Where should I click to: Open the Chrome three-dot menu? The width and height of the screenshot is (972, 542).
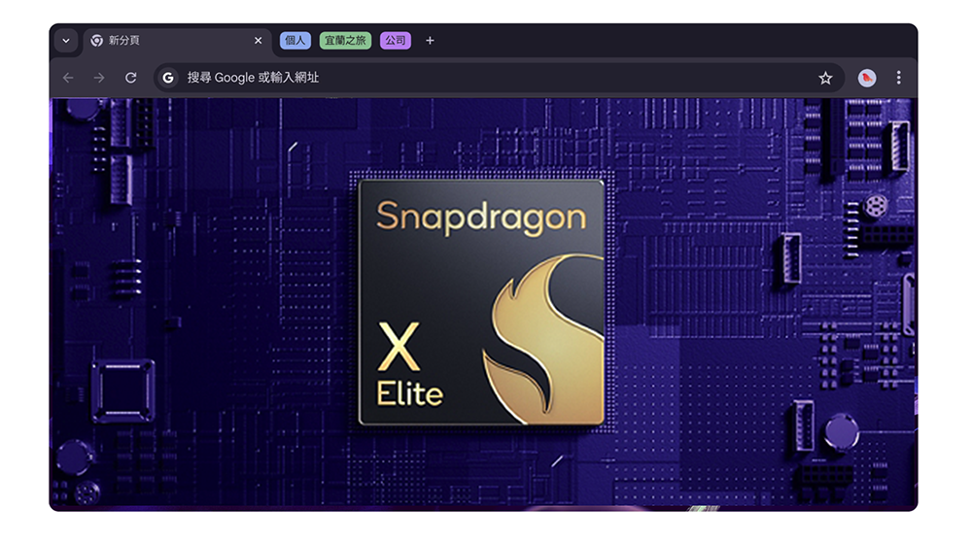(898, 78)
